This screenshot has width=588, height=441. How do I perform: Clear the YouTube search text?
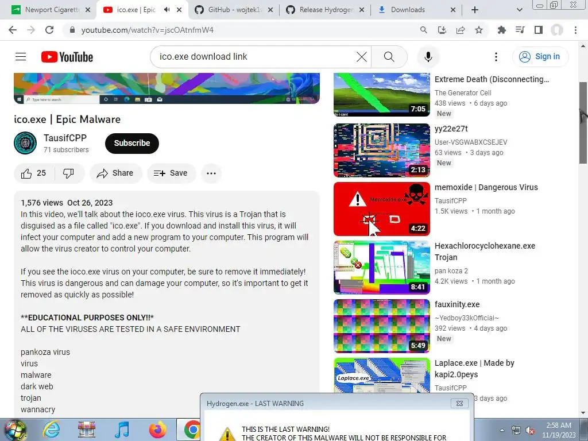click(x=362, y=57)
